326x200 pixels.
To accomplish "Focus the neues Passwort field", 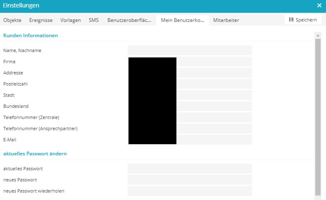I will [x=190, y=180].
